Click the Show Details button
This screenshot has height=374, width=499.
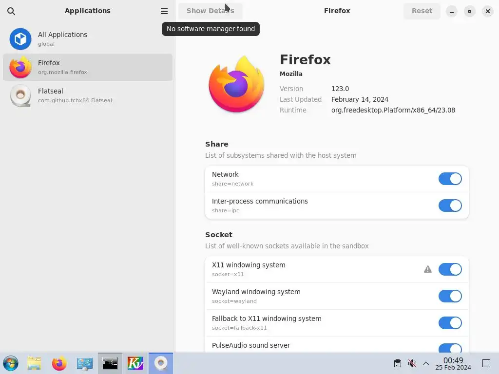pos(211,11)
